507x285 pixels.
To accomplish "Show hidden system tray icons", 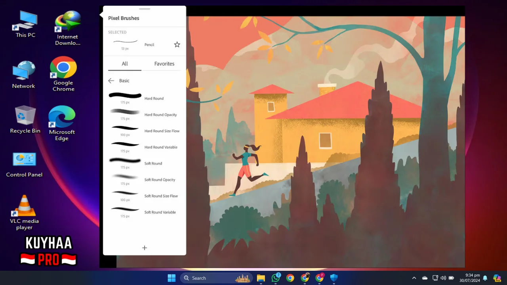I will coord(414,278).
